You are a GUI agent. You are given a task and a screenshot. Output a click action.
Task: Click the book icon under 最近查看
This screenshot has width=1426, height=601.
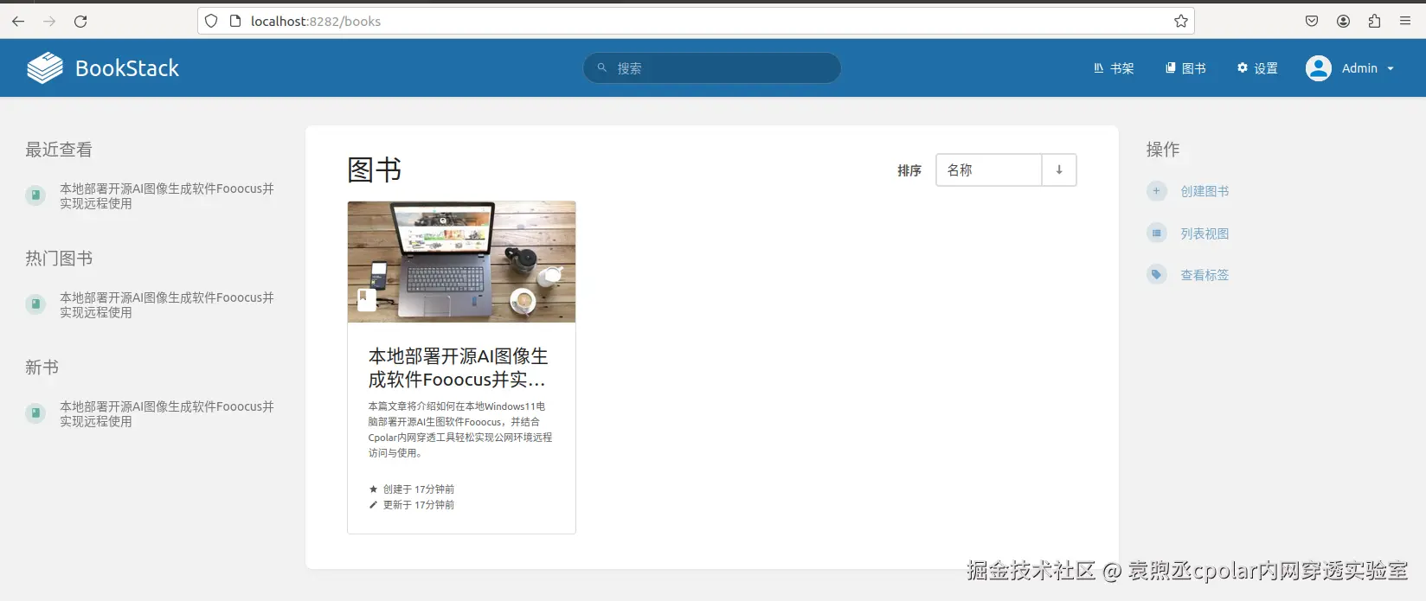point(35,195)
